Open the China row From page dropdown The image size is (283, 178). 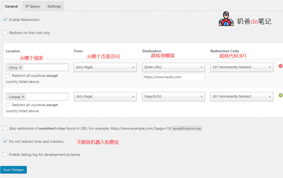[x=105, y=67]
